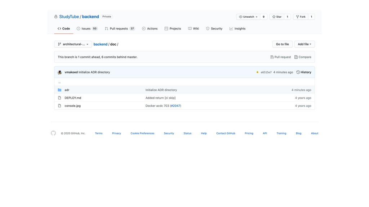
Task: Switch to the Code tab
Action: coord(64,29)
